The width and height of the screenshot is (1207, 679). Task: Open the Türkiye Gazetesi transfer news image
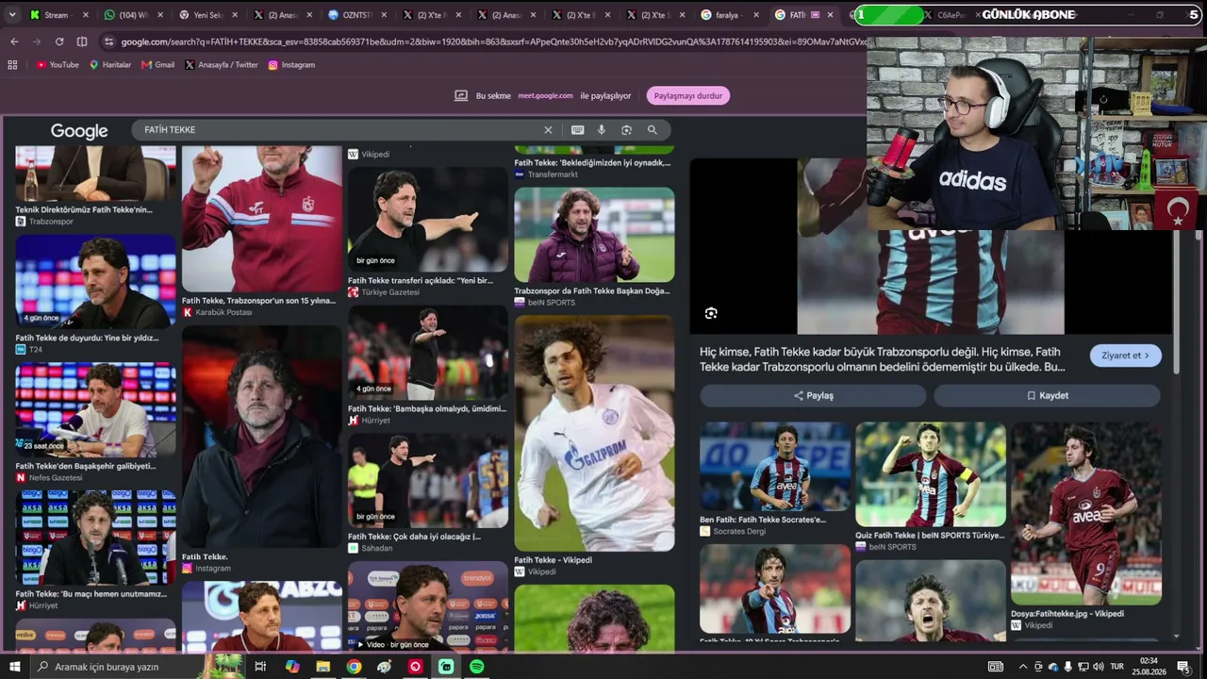[x=428, y=220]
